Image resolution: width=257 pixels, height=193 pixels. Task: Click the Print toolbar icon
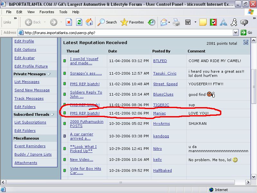click(x=176, y=22)
